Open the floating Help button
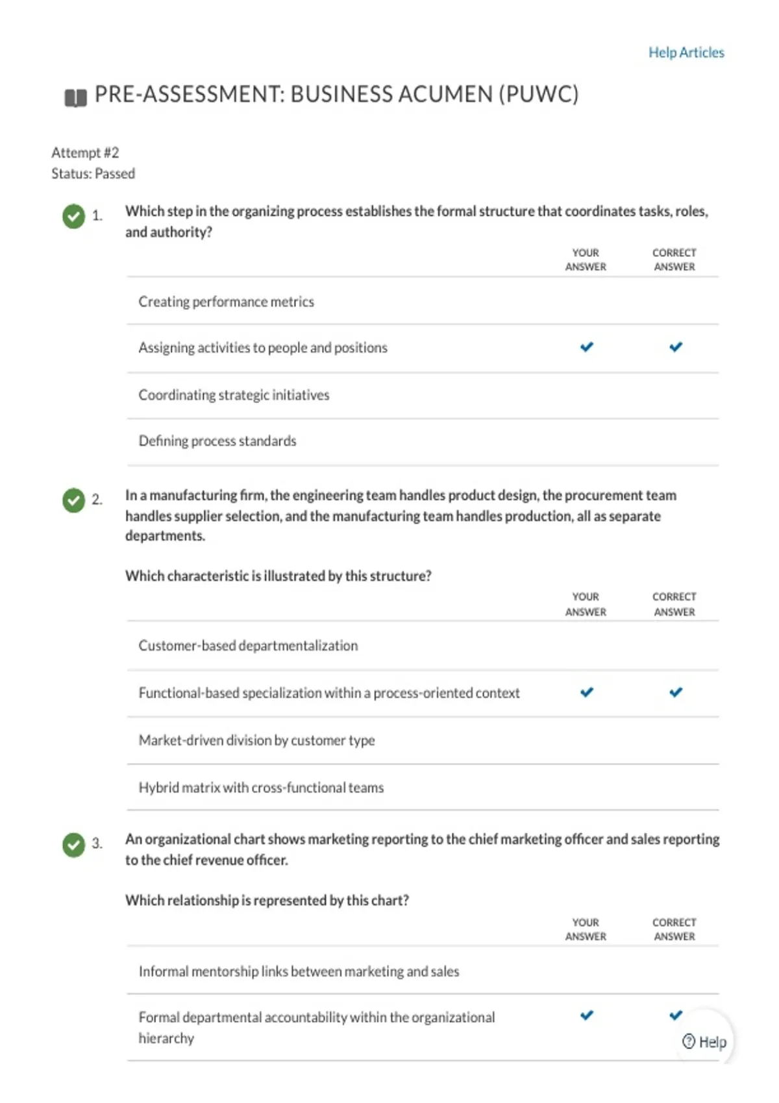 [x=704, y=1041]
